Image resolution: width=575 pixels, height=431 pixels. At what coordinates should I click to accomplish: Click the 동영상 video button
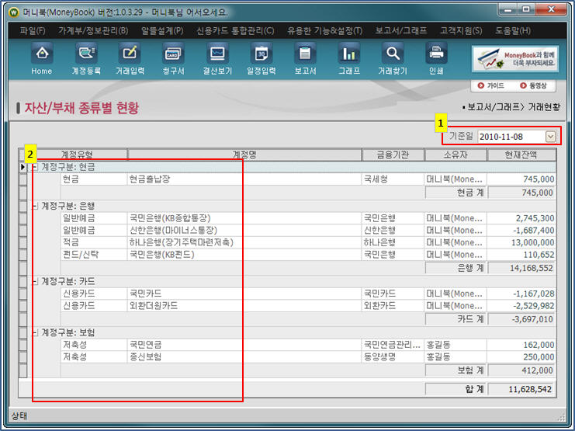533,85
